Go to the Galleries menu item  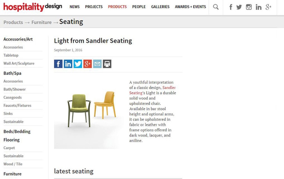tap(160, 7)
